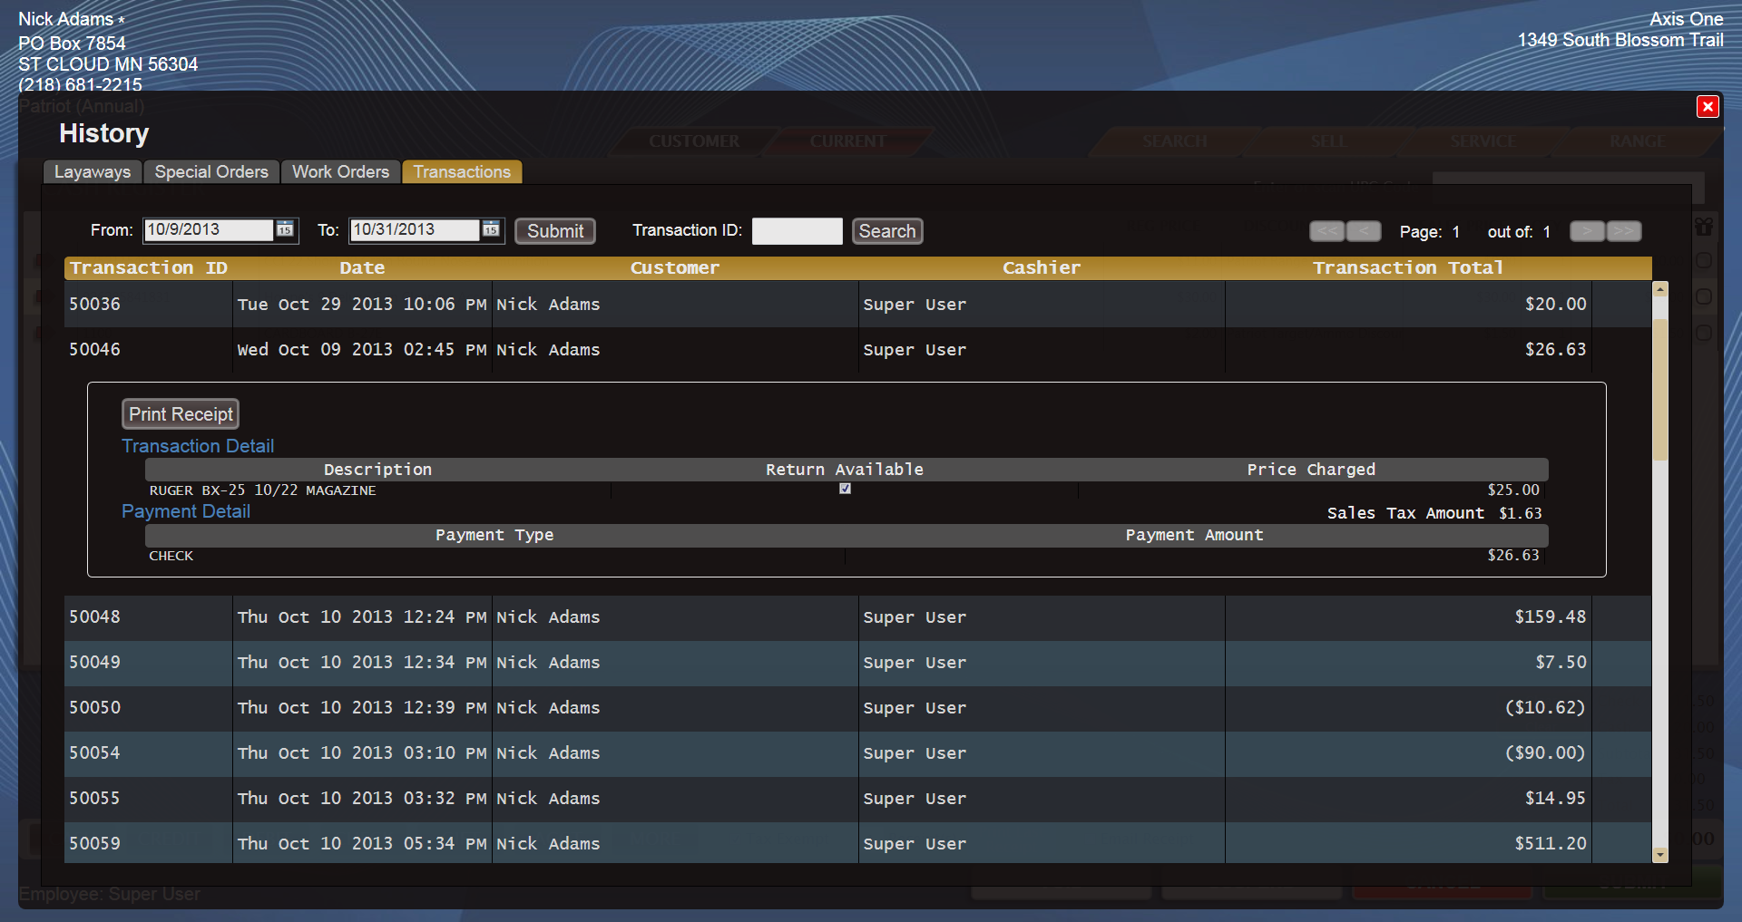Go to the first page of results
Image resolution: width=1742 pixels, height=922 pixels.
pos(1326,231)
